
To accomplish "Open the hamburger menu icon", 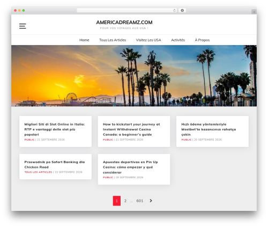I will (x=23, y=26).
